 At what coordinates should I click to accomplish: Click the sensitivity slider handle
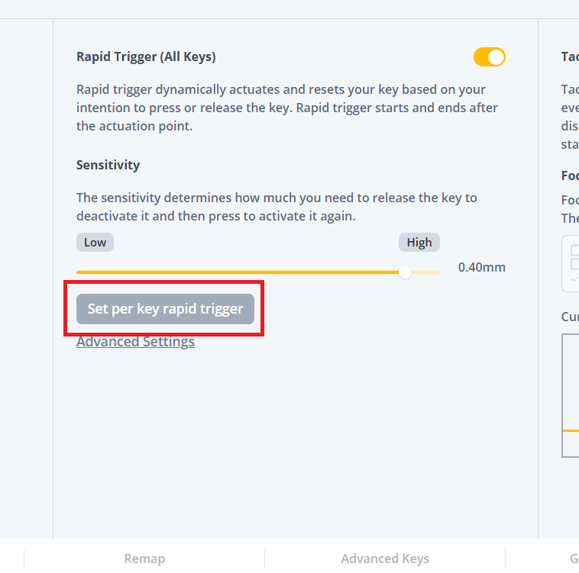405,272
